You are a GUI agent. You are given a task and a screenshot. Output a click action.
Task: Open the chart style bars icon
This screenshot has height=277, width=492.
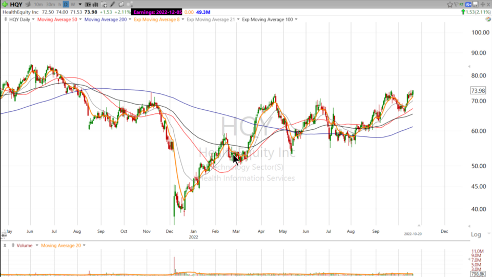tap(95, 5)
